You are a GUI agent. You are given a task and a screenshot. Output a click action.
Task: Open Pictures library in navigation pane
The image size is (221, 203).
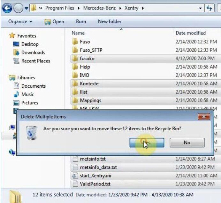[30, 103]
